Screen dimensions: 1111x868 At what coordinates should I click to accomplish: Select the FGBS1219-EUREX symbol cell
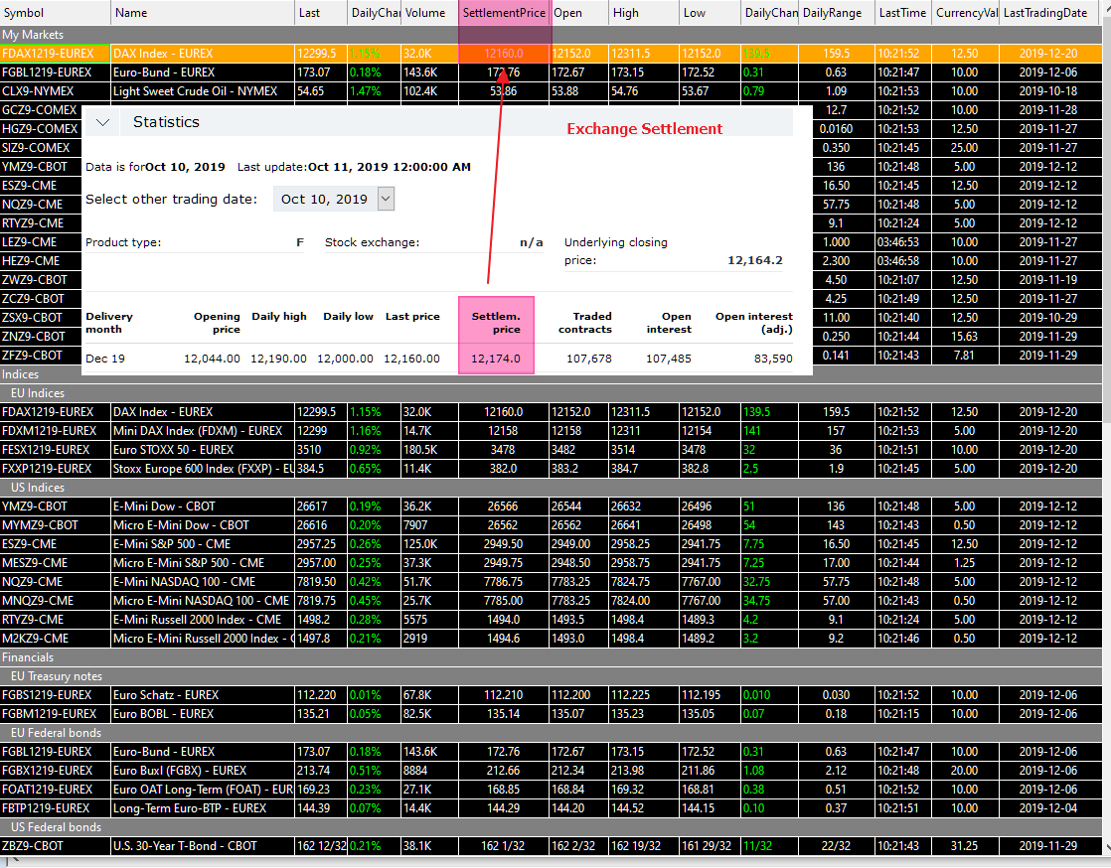[x=55, y=695]
